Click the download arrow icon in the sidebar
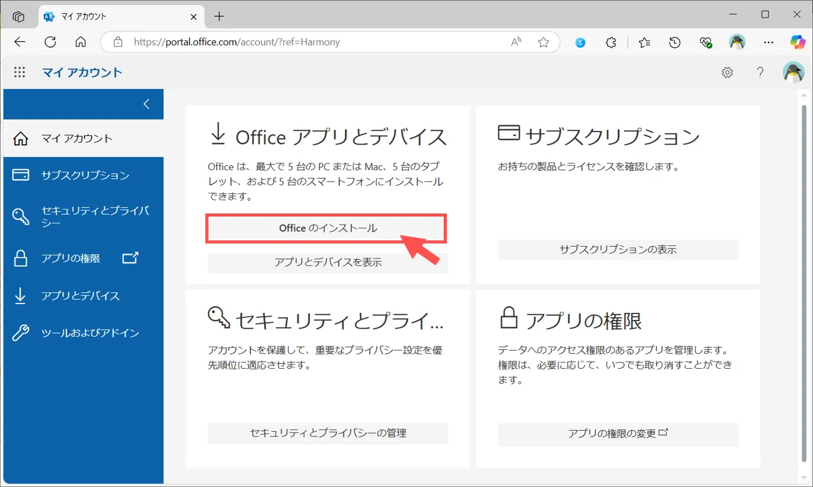 [21, 295]
